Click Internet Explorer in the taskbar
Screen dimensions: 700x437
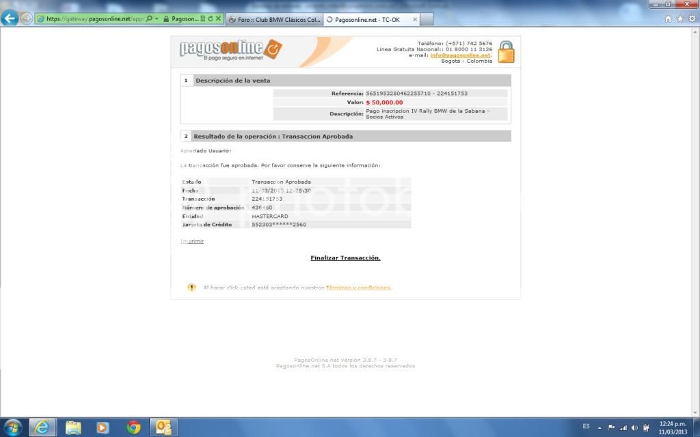click(x=42, y=427)
